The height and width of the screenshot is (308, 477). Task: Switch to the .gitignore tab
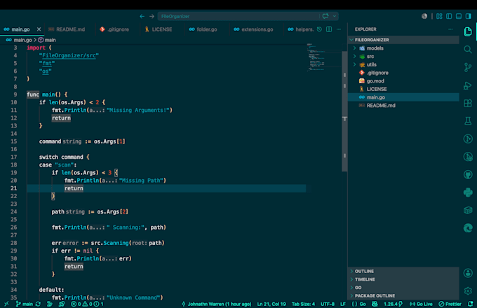pyautogui.click(x=118, y=29)
